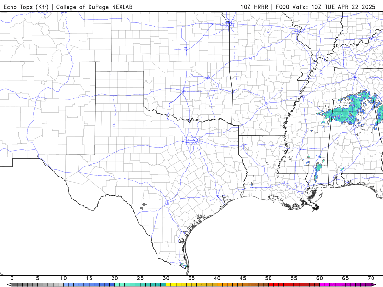Click the colorbar label "25"
383x287 pixels.
pyautogui.click(x=140, y=278)
